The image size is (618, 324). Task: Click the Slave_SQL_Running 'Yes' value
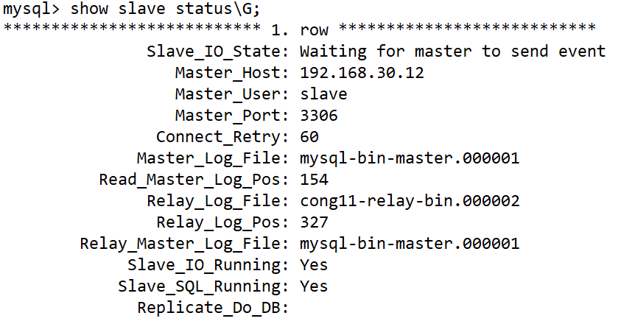[x=314, y=286]
